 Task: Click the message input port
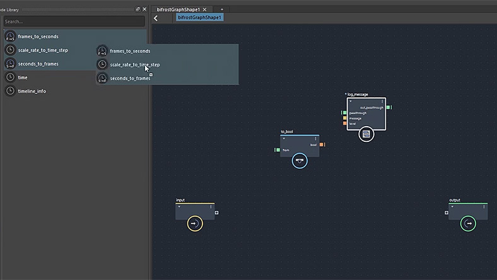344,118
